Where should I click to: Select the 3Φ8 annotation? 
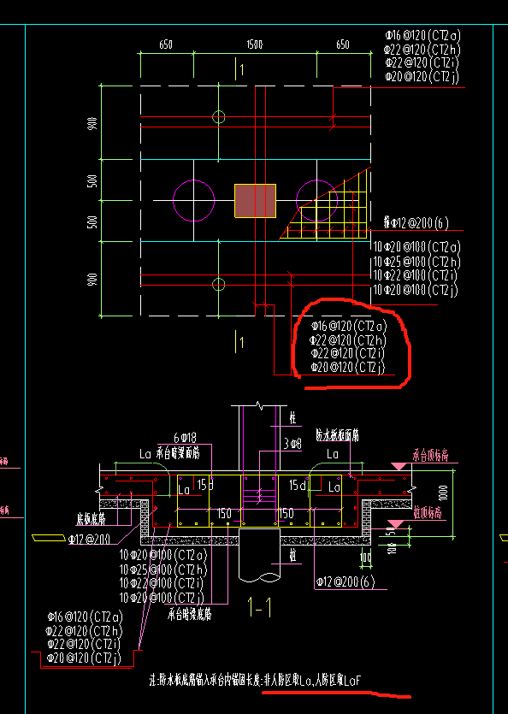pyautogui.click(x=292, y=444)
